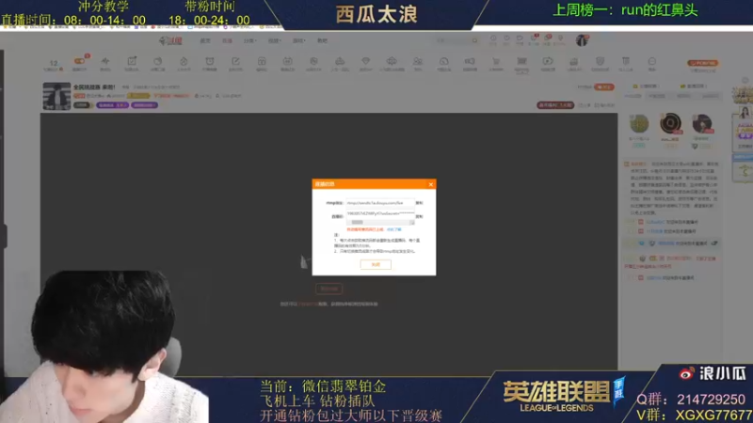Copy the stream key via its copy link

click(x=419, y=217)
